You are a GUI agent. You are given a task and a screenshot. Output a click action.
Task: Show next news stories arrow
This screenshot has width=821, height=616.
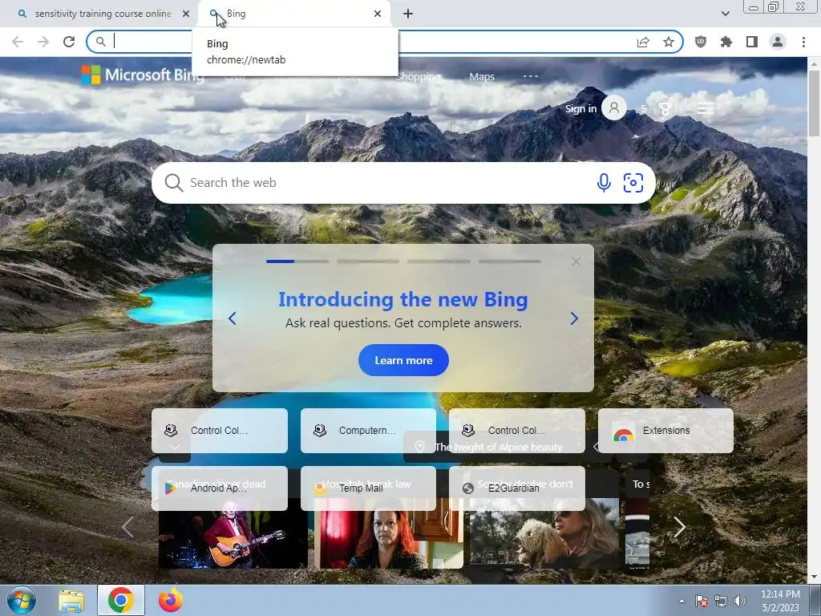679,527
